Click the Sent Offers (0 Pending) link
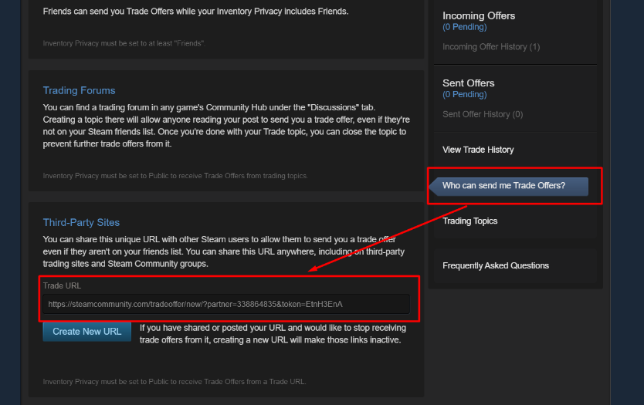The image size is (644, 405). 465,94
